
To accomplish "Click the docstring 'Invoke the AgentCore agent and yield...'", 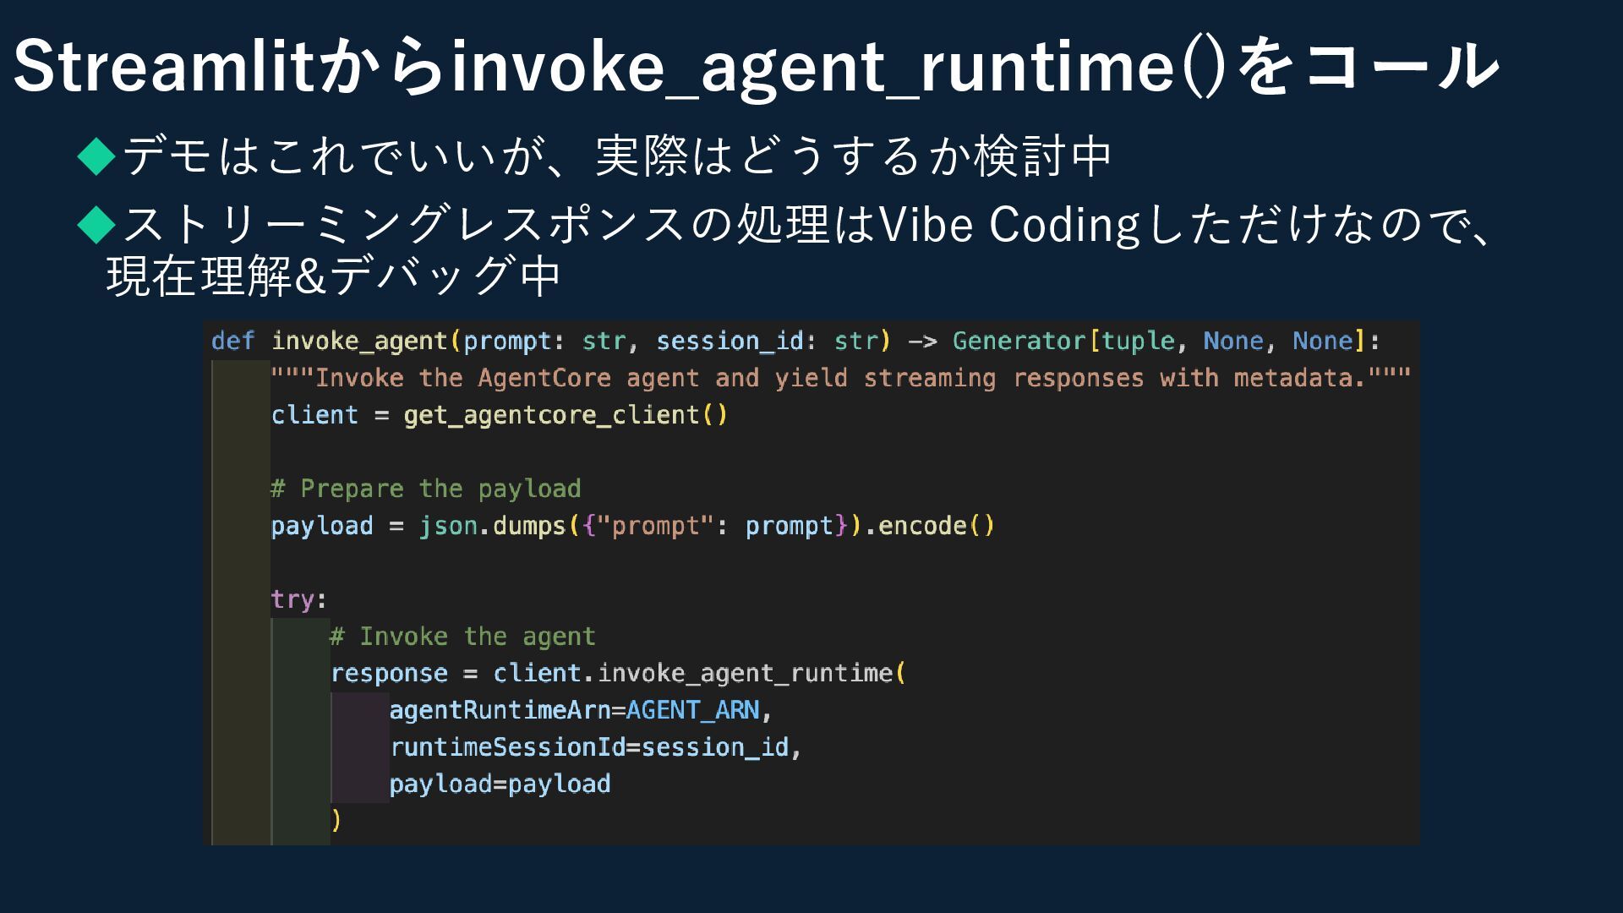I will pos(841,378).
